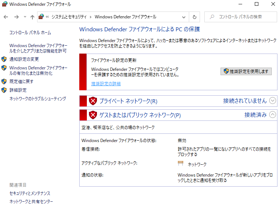Click 既定値に戻す link

pos(21,81)
